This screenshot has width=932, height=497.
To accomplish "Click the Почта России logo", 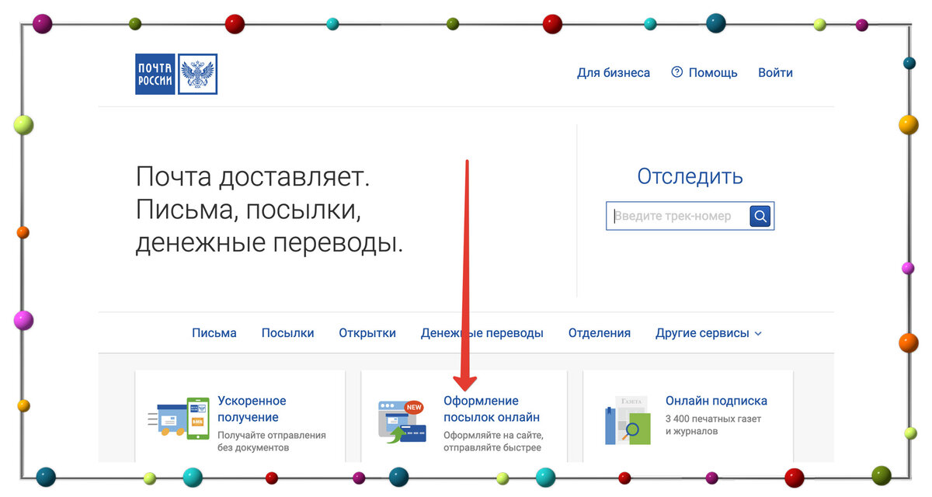I will [176, 74].
